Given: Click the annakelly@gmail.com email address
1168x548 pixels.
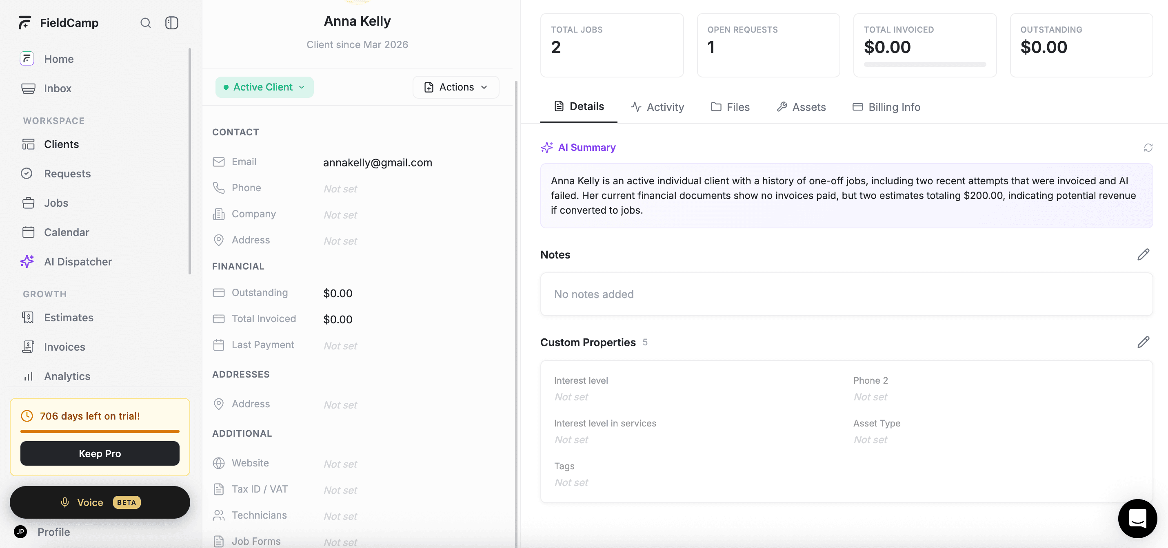Looking at the screenshot, I should 377,163.
